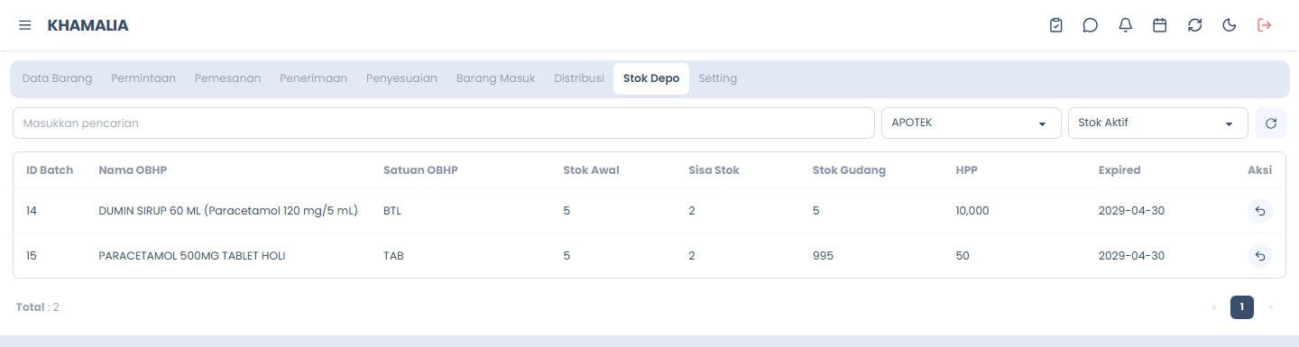
Task: Click the HPP column header
Action: click(x=967, y=170)
